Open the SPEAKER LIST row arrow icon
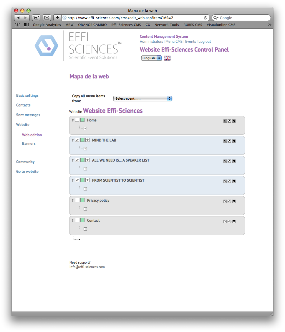 [234, 161]
